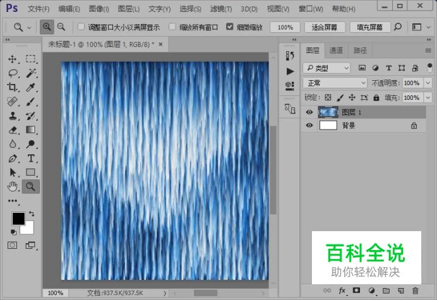Toggle lock all padlock
This screenshot has width=437, height=300.
pyautogui.click(x=376, y=98)
